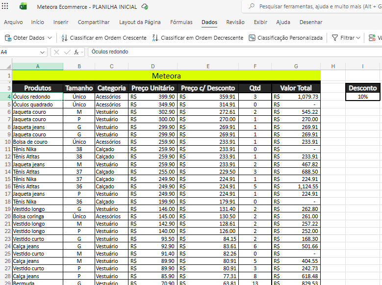Image resolution: width=382 pixels, height=285 pixels.
Task: Open the Arquivo menu
Action: pyautogui.click(x=13, y=22)
